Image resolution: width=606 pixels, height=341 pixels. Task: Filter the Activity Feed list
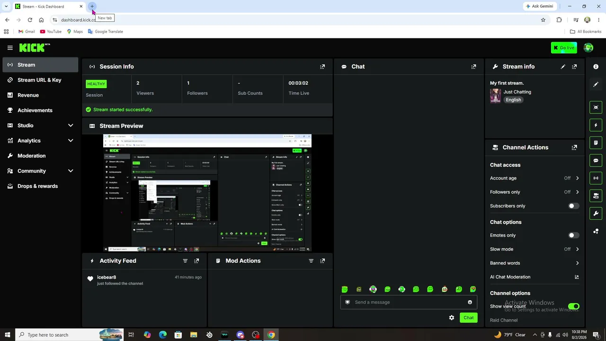(185, 261)
